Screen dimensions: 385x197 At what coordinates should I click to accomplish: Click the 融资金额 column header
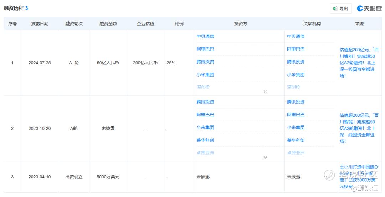tap(108, 24)
